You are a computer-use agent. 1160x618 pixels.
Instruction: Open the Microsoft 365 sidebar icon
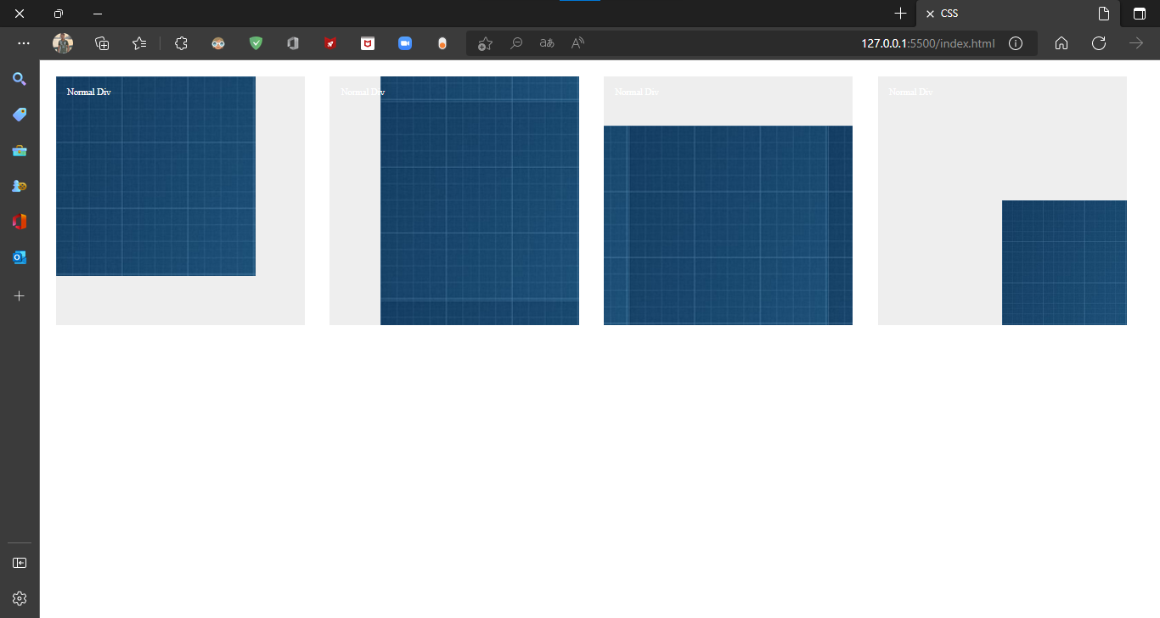coord(20,222)
